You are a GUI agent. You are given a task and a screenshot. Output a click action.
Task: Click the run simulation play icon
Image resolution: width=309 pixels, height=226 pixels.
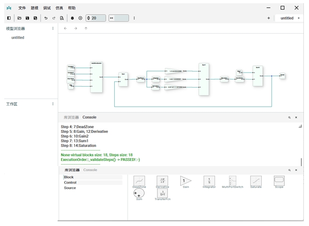tap(80, 18)
